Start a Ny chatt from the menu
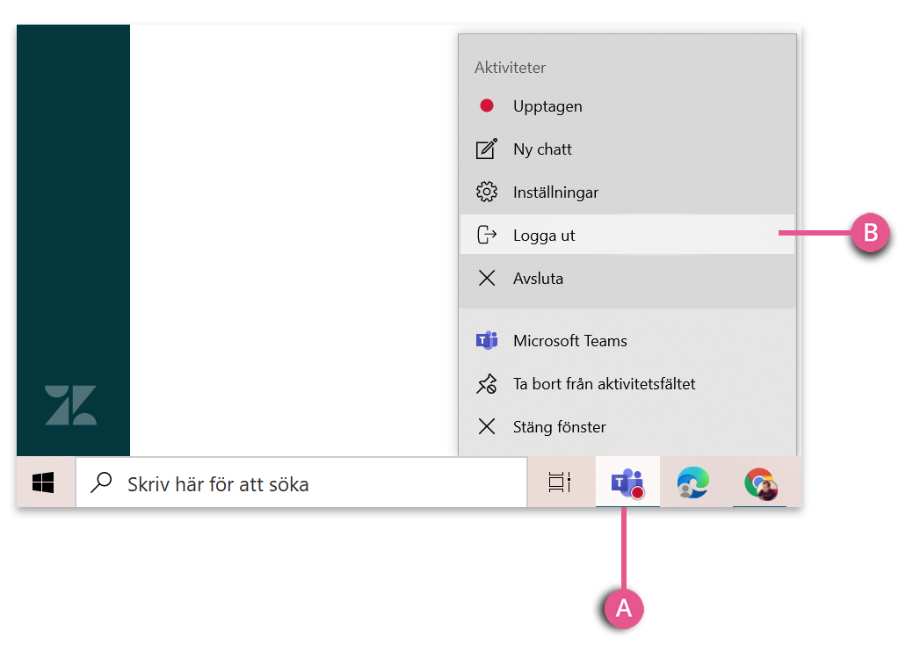The image size is (906, 653). click(x=627, y=149)
